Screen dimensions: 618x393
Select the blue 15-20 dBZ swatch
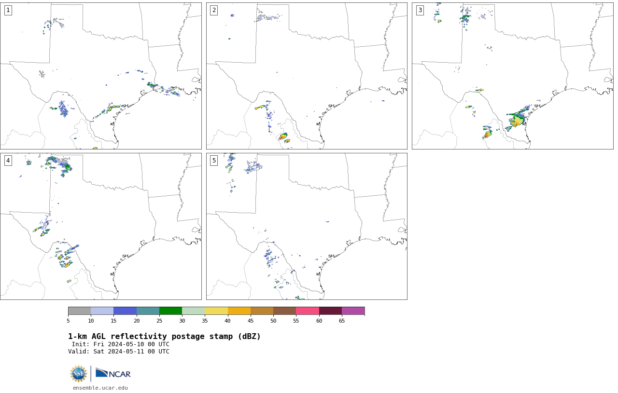[125, 311]
